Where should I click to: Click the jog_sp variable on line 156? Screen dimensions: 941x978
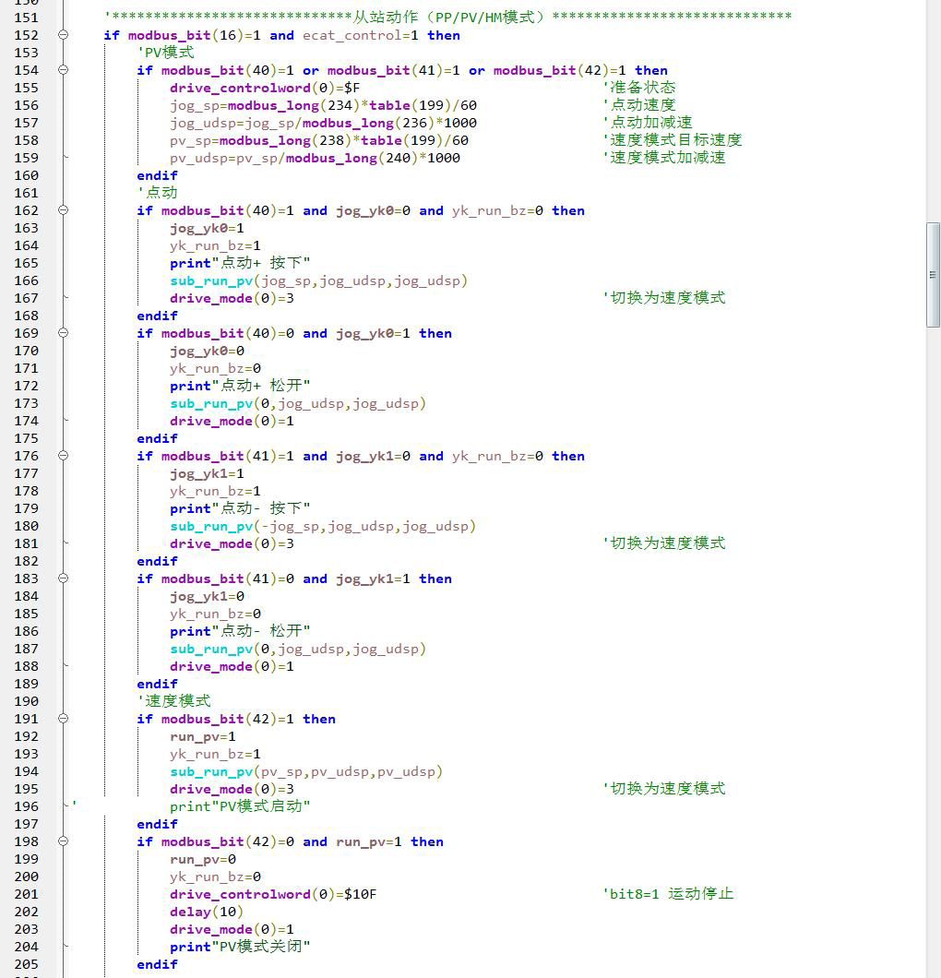click(x=190, y=105)
